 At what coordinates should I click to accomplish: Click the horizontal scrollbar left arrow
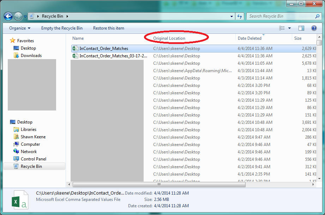click(69, 184)
